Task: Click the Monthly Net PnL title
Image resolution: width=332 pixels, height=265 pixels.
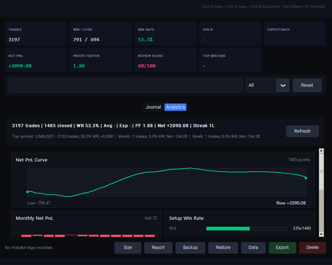Action: pos(35,218)
